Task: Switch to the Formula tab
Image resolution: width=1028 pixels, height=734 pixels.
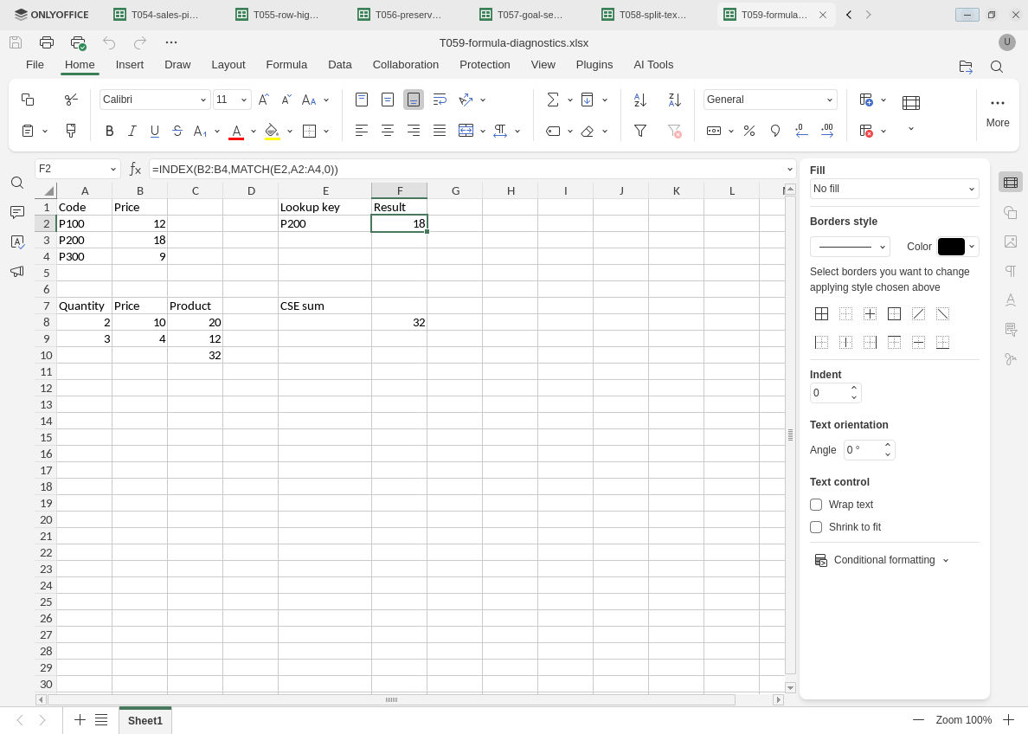Action: (x=286, y=65)
